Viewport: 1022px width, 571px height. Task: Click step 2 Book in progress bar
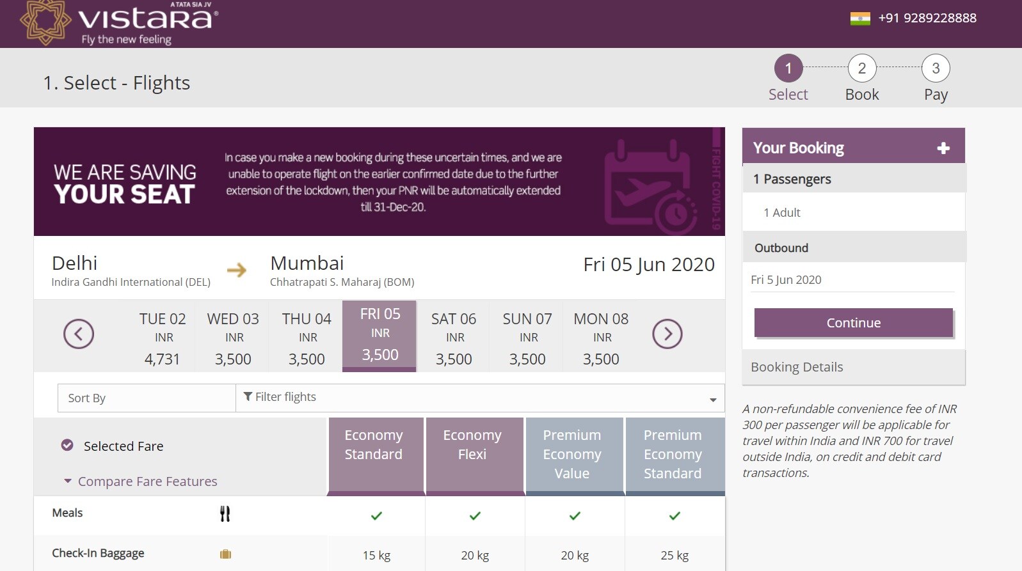click(x=862, y=79)
